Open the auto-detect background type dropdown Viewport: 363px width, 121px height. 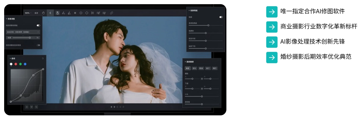[x=23, y=31]
